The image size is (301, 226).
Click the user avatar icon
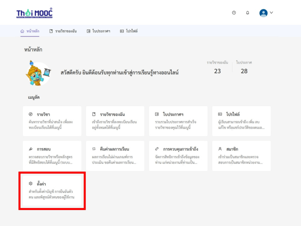click(263, 13)
